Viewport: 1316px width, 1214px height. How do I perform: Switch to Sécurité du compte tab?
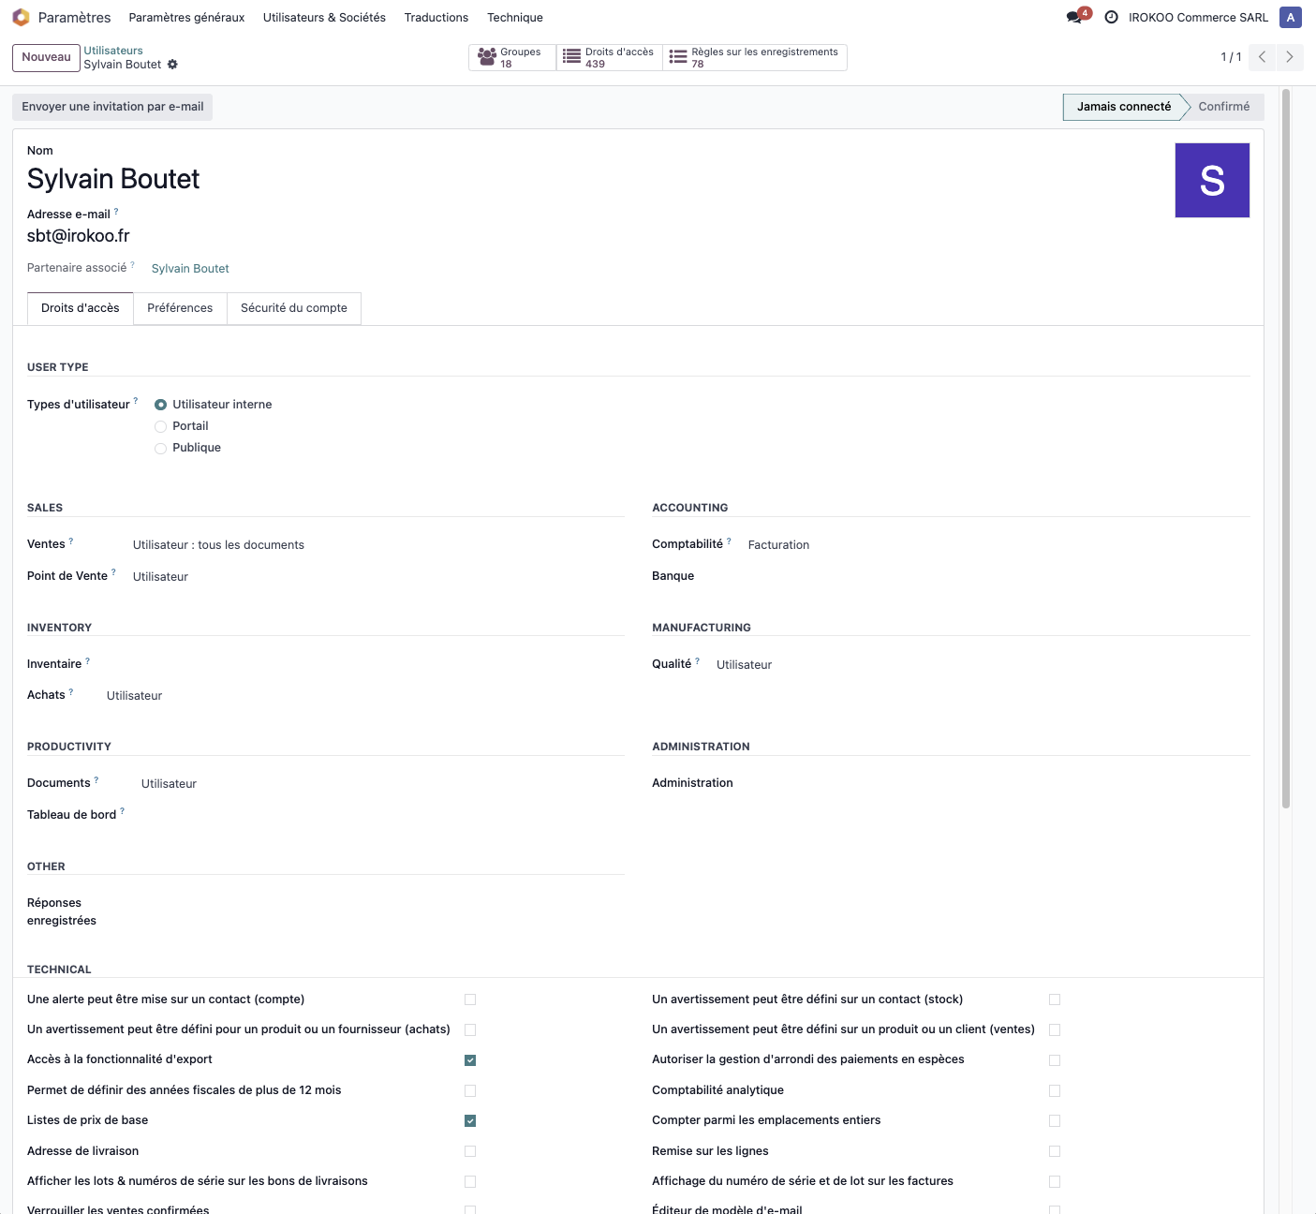(x=294, y=308)
